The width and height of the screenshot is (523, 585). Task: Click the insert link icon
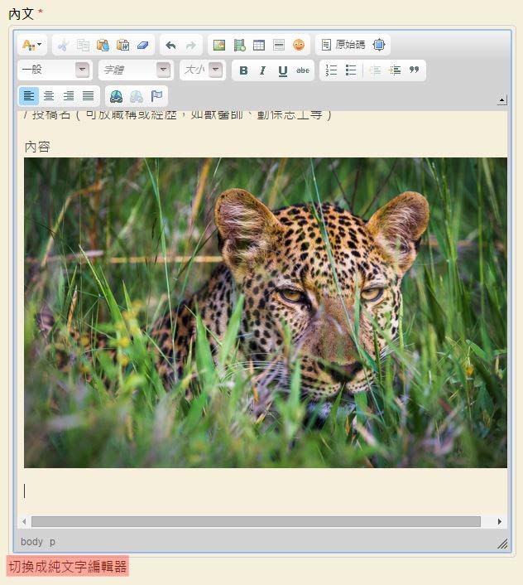click(116, 96)
